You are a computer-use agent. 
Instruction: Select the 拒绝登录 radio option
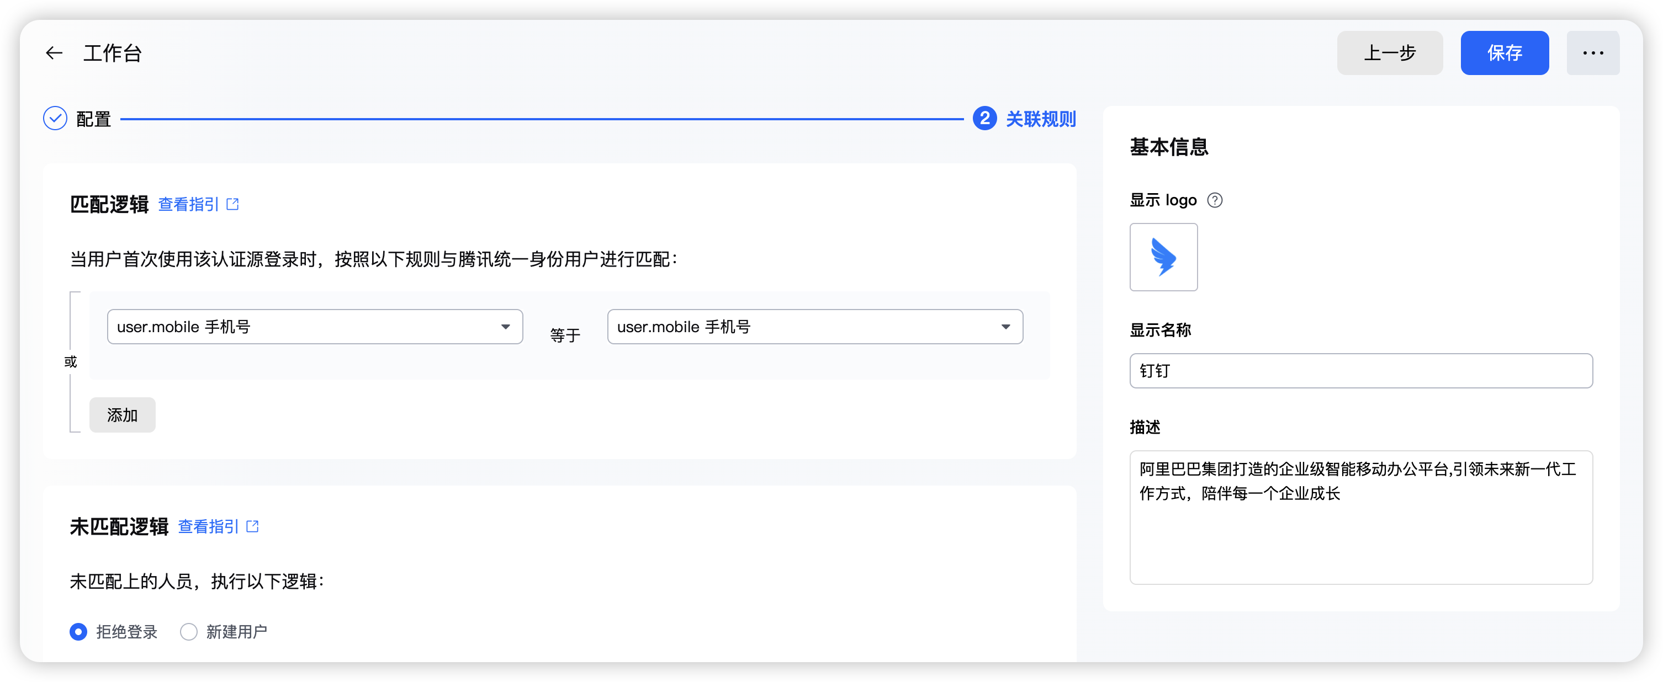(78, 631)
